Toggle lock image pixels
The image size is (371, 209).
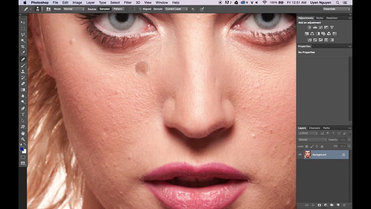(312, 146)
